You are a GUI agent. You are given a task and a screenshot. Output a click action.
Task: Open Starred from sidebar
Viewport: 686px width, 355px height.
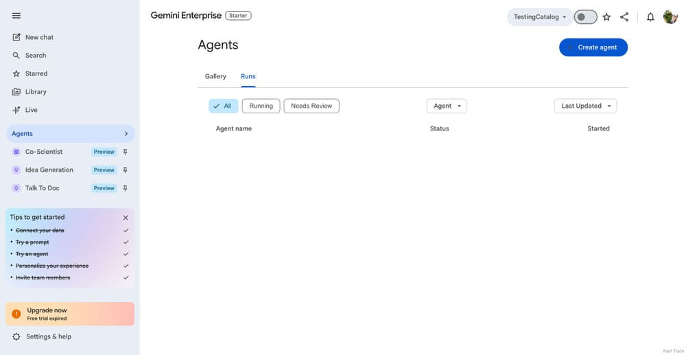(36, 73)
